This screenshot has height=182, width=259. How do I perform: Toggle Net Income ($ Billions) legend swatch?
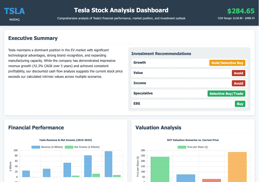click(x=69, y=147)
